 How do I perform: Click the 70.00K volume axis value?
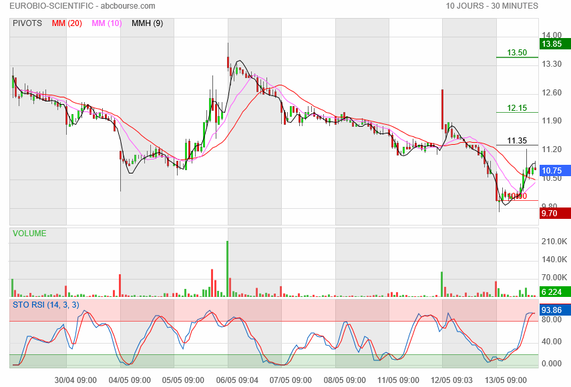click(554, 278)
